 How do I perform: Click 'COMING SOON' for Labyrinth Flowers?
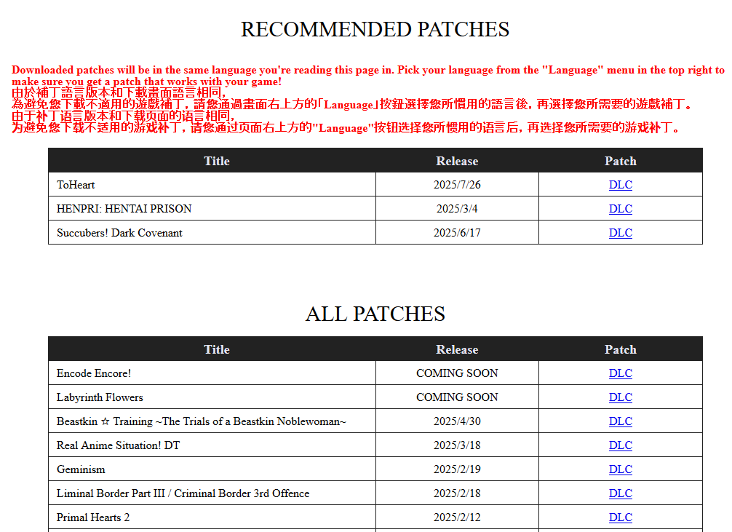coord(457,397)
